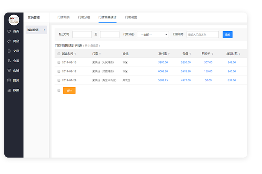Image resolution: width=262 pixels, height=174 pixels.
Task: Click the 分组 column header
Action: click(126, 54)
